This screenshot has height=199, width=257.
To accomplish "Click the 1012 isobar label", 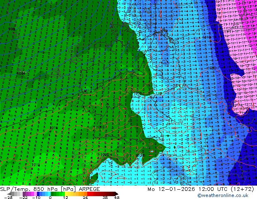I will pos(88,91).
